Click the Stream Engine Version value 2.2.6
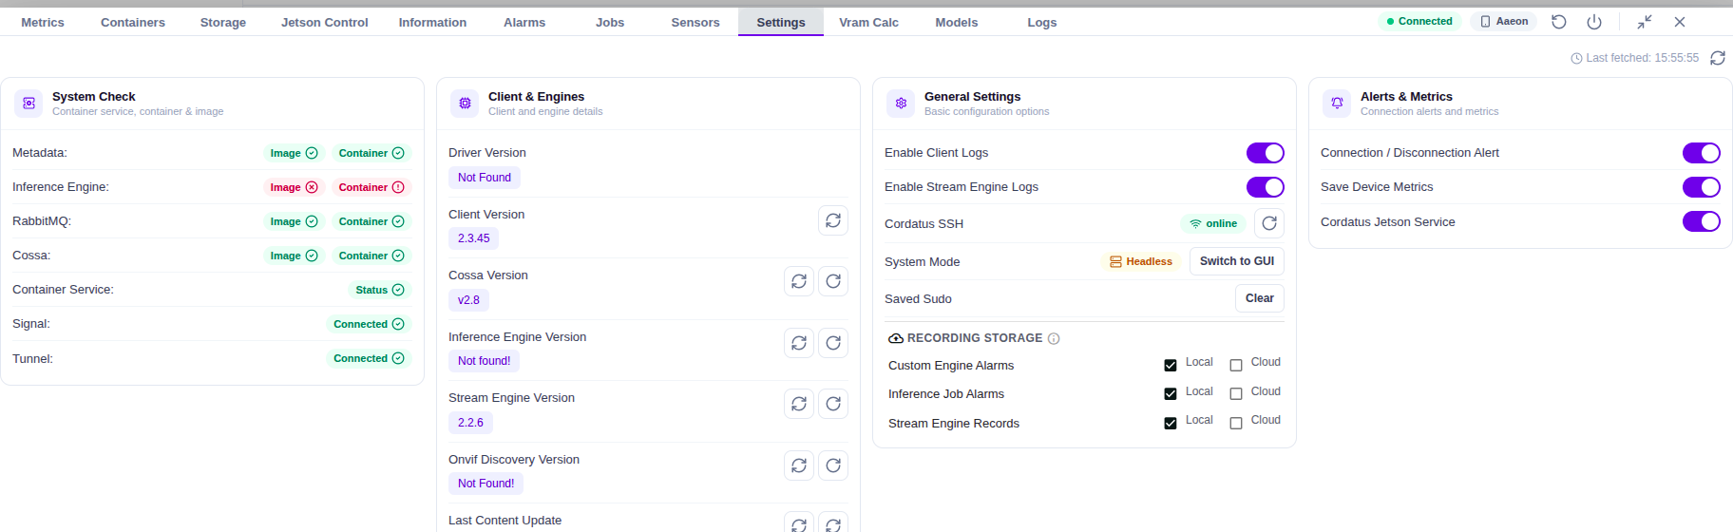 (x=470, y=423)
